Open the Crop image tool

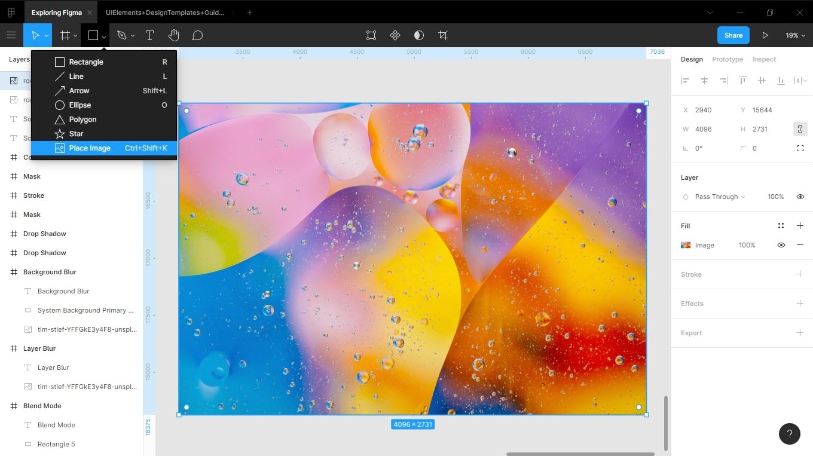[x=443, y=36]
